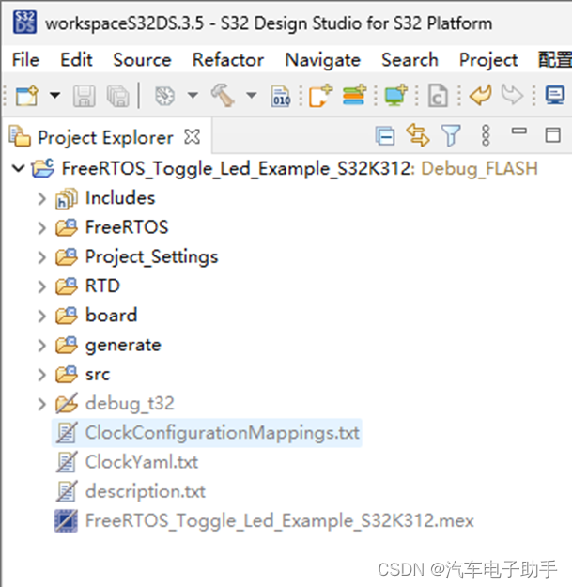Select the Project Explorer tab

(x=105, y=138)
